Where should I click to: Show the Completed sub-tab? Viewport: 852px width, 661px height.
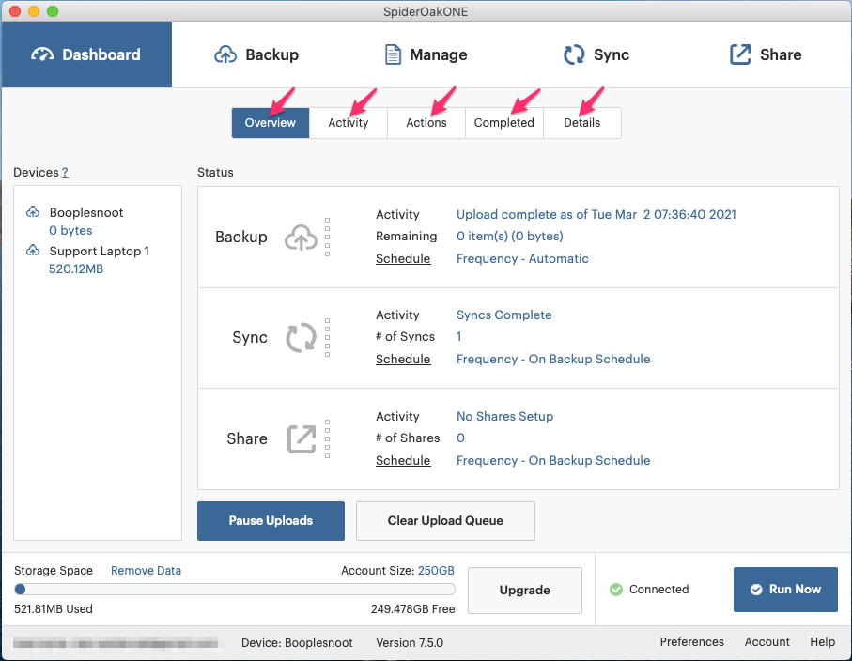pyautogui.click(x=504, y=123)
